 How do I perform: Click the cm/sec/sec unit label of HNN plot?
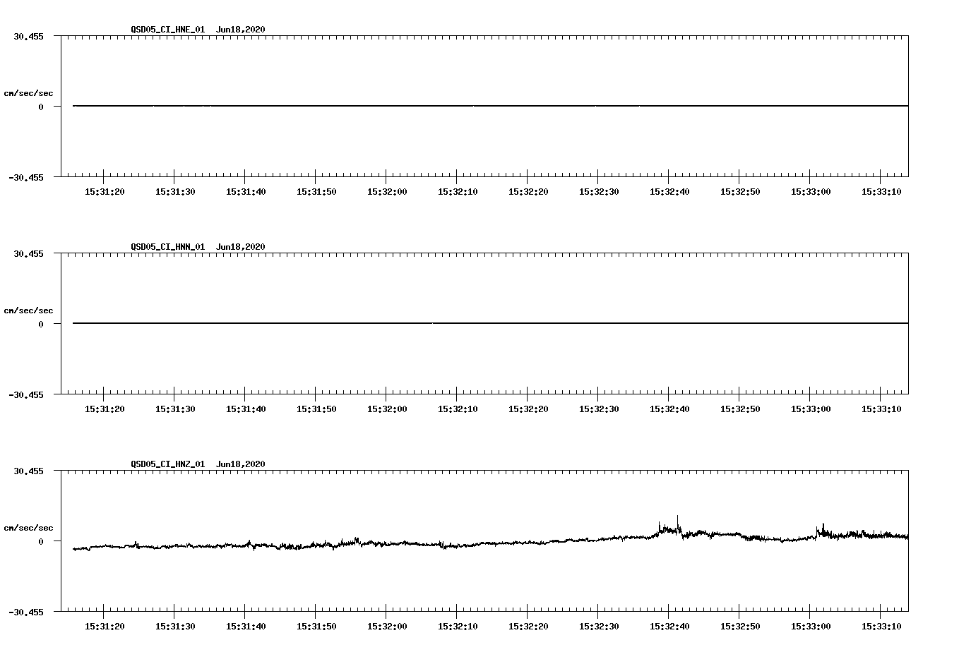[28, 310]
